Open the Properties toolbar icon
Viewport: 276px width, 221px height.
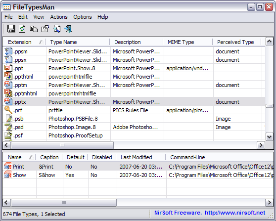[45, 29]
